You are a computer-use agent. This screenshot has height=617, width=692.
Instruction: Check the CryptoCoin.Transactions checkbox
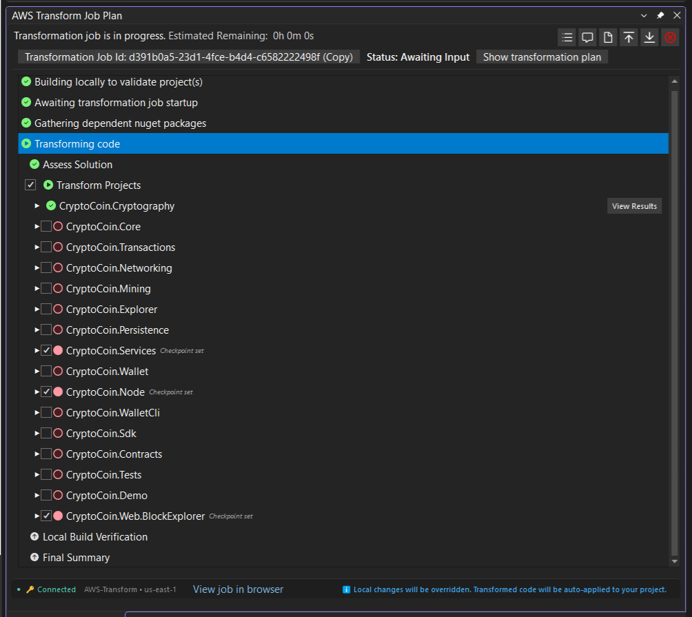pyautogui.click(x=46, y=247)
